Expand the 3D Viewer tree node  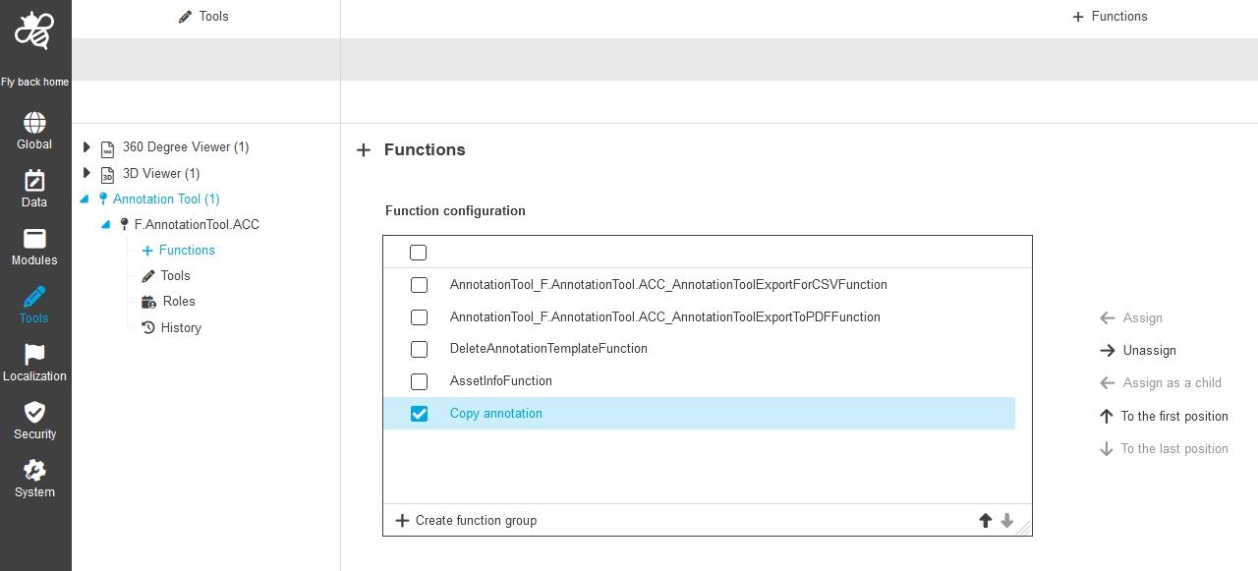click(x=86, y=173)
